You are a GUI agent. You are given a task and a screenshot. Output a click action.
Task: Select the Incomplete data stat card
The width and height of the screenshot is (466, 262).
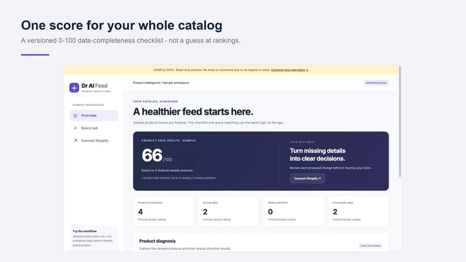click(358, 211)
